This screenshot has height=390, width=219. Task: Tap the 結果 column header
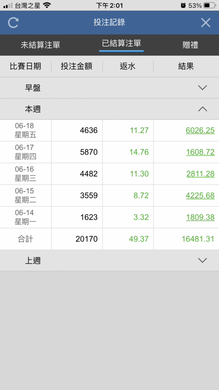(186, 66)
